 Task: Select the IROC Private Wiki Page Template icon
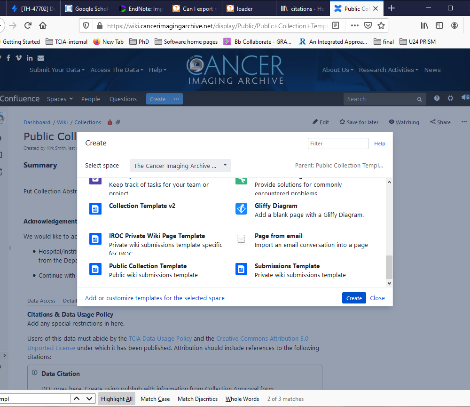95,239
